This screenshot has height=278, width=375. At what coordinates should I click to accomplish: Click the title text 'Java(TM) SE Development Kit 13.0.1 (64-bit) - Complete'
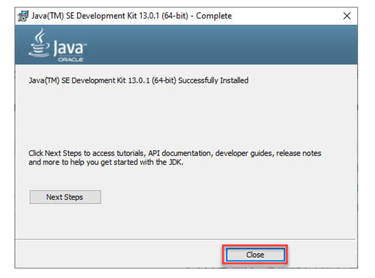click(x=132, y=16)
